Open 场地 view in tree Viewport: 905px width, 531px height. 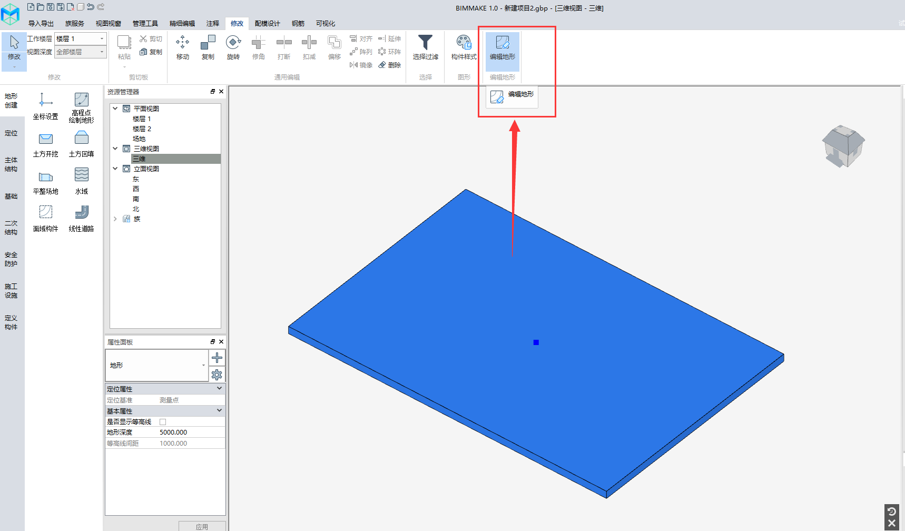tap(139, 139)
